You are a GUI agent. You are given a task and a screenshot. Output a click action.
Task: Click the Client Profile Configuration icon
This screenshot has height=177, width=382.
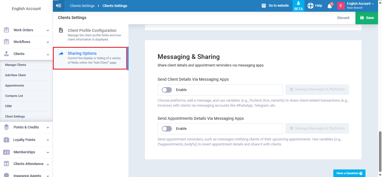click(x=61, y=30)
